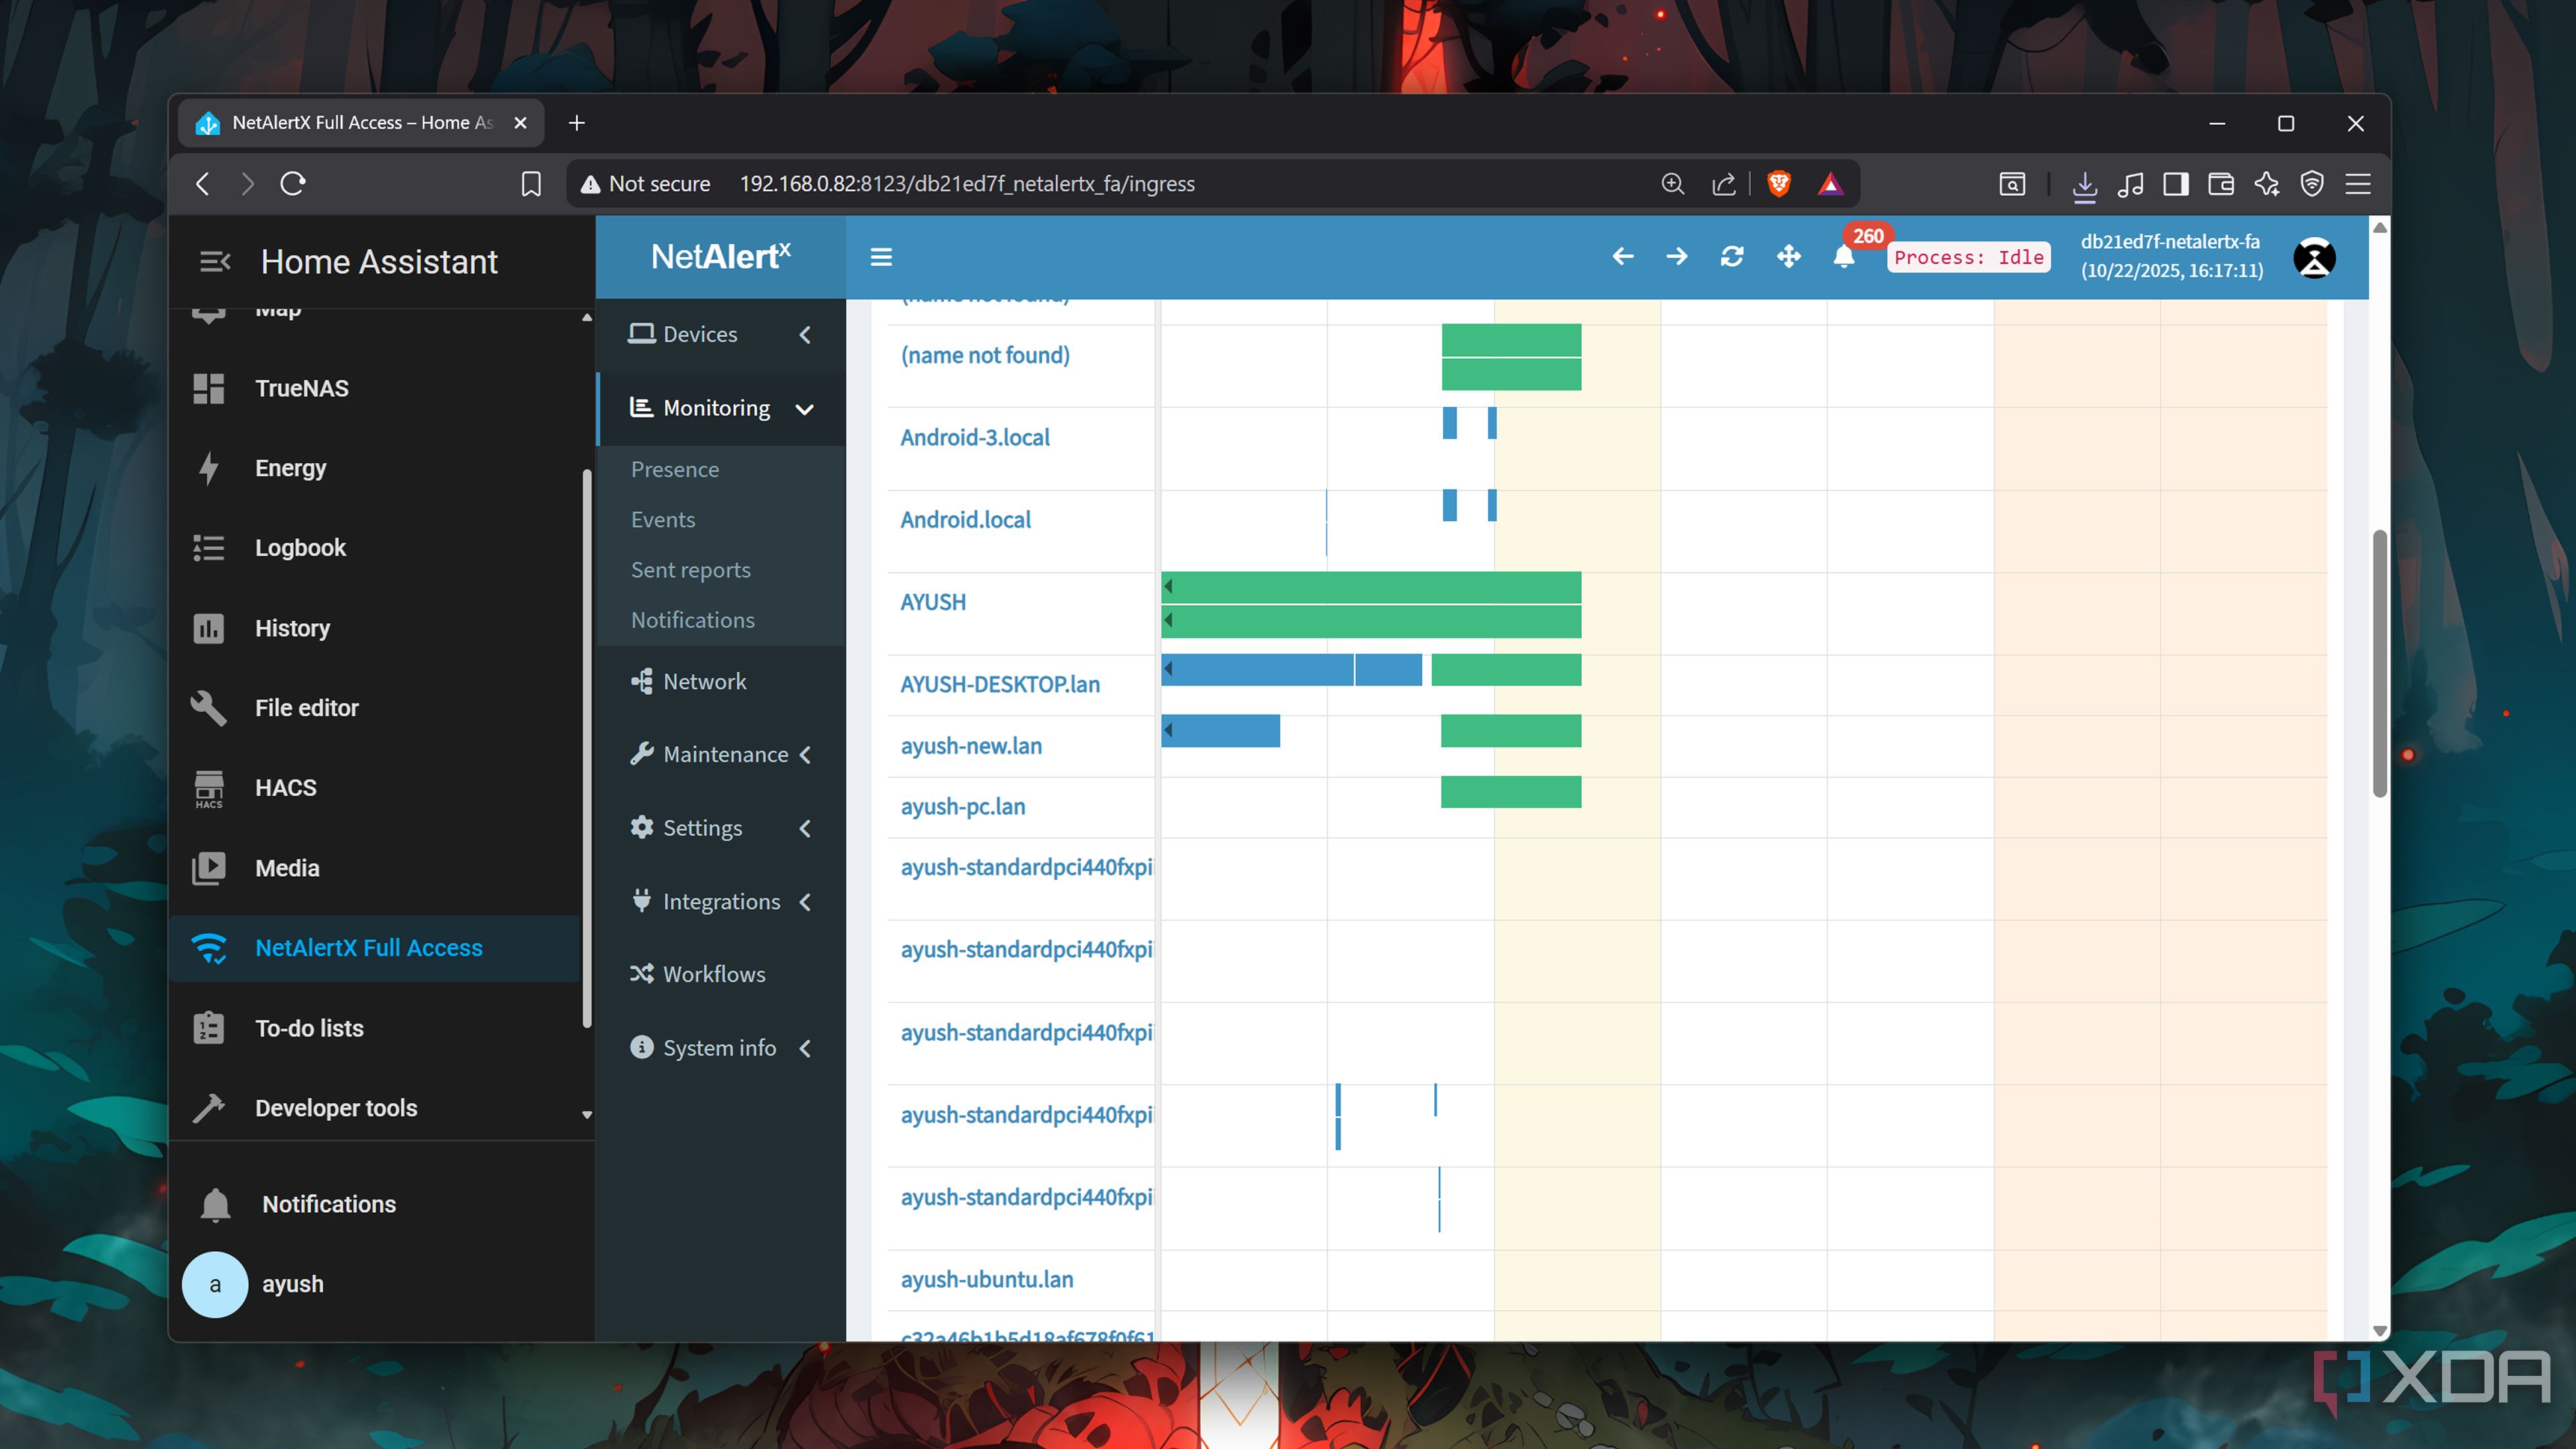Click the back arrow in NetAlertX header
This screenshot has height=1449, width=2576.
pyautogui.click(x=1623, y=257)
